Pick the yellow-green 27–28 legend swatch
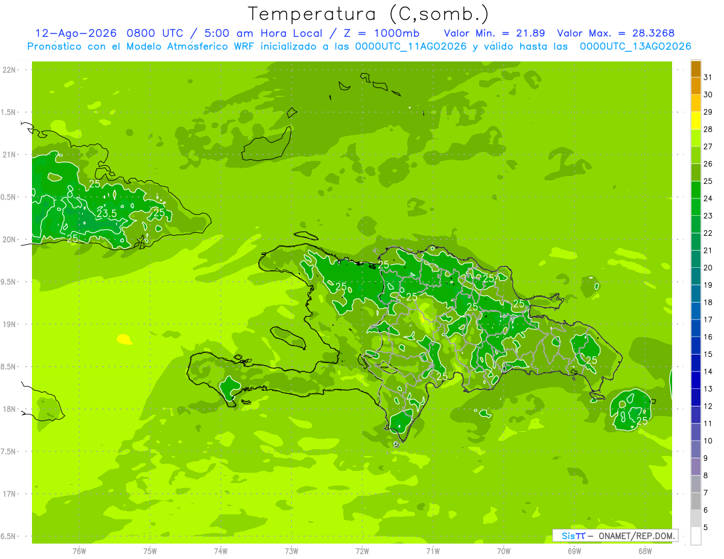 click(x=696, y=138)
